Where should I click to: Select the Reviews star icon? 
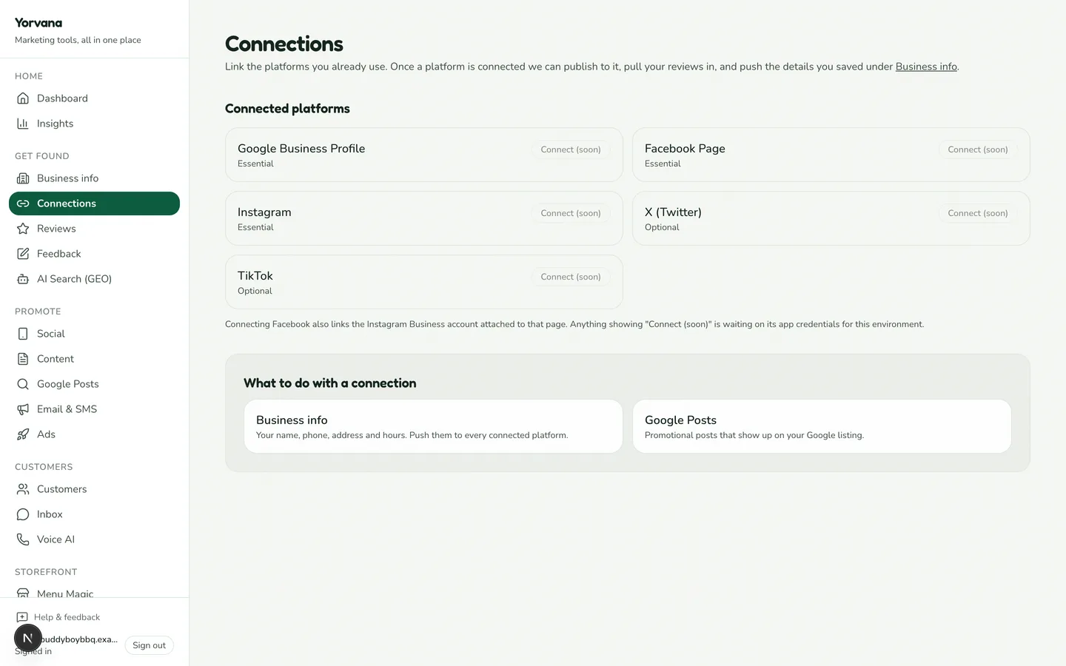23,229
